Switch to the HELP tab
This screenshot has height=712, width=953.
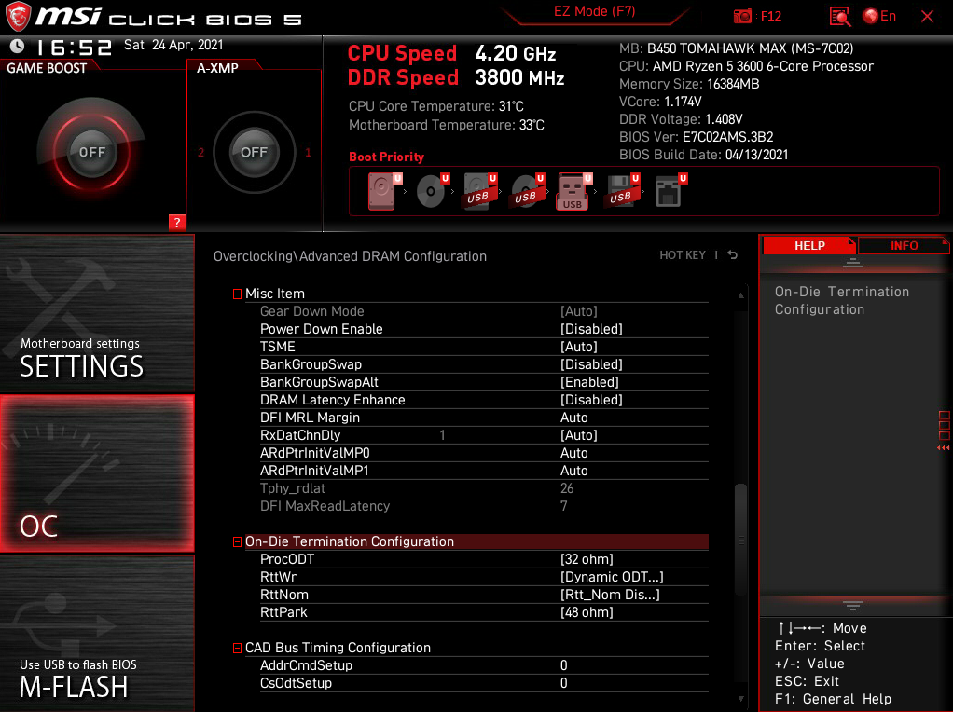tap(809, 245)
